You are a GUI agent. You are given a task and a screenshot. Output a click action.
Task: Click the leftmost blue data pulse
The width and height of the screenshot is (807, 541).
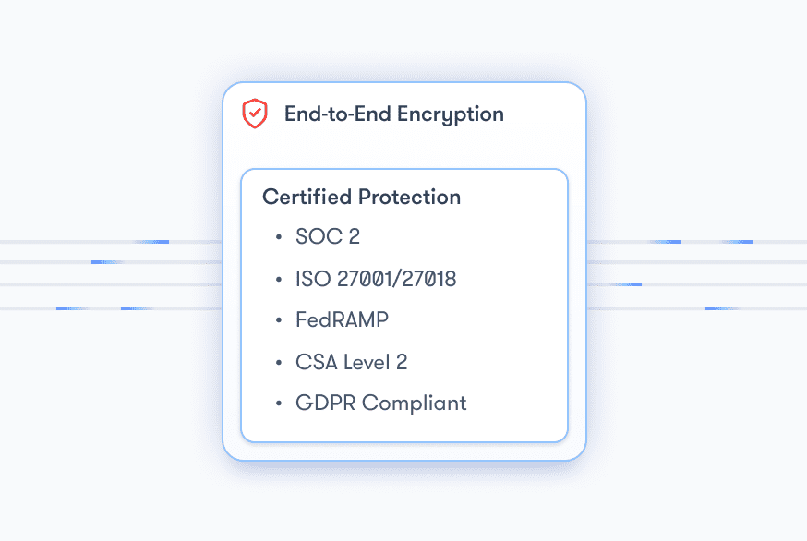[71, 308]
